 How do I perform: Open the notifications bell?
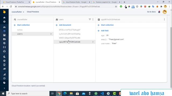tap(159, 12)
